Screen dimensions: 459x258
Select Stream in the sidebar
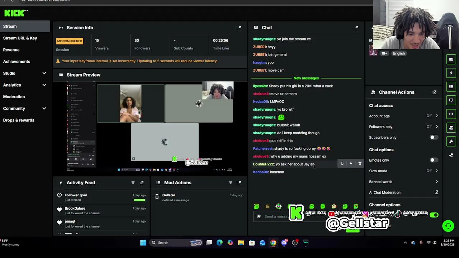click(x=25, y=27)
